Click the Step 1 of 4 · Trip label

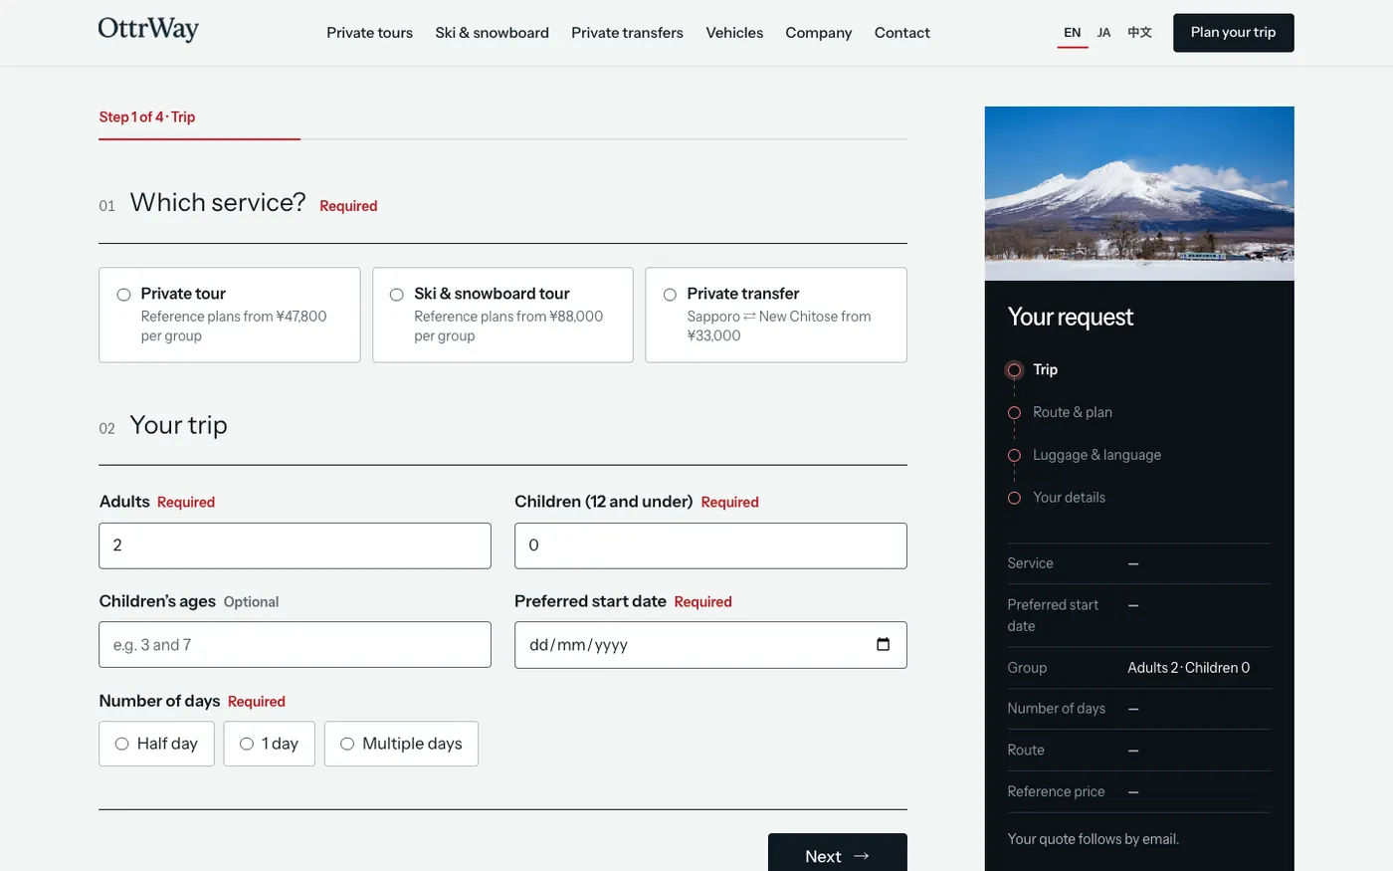[x=147, y=116]
